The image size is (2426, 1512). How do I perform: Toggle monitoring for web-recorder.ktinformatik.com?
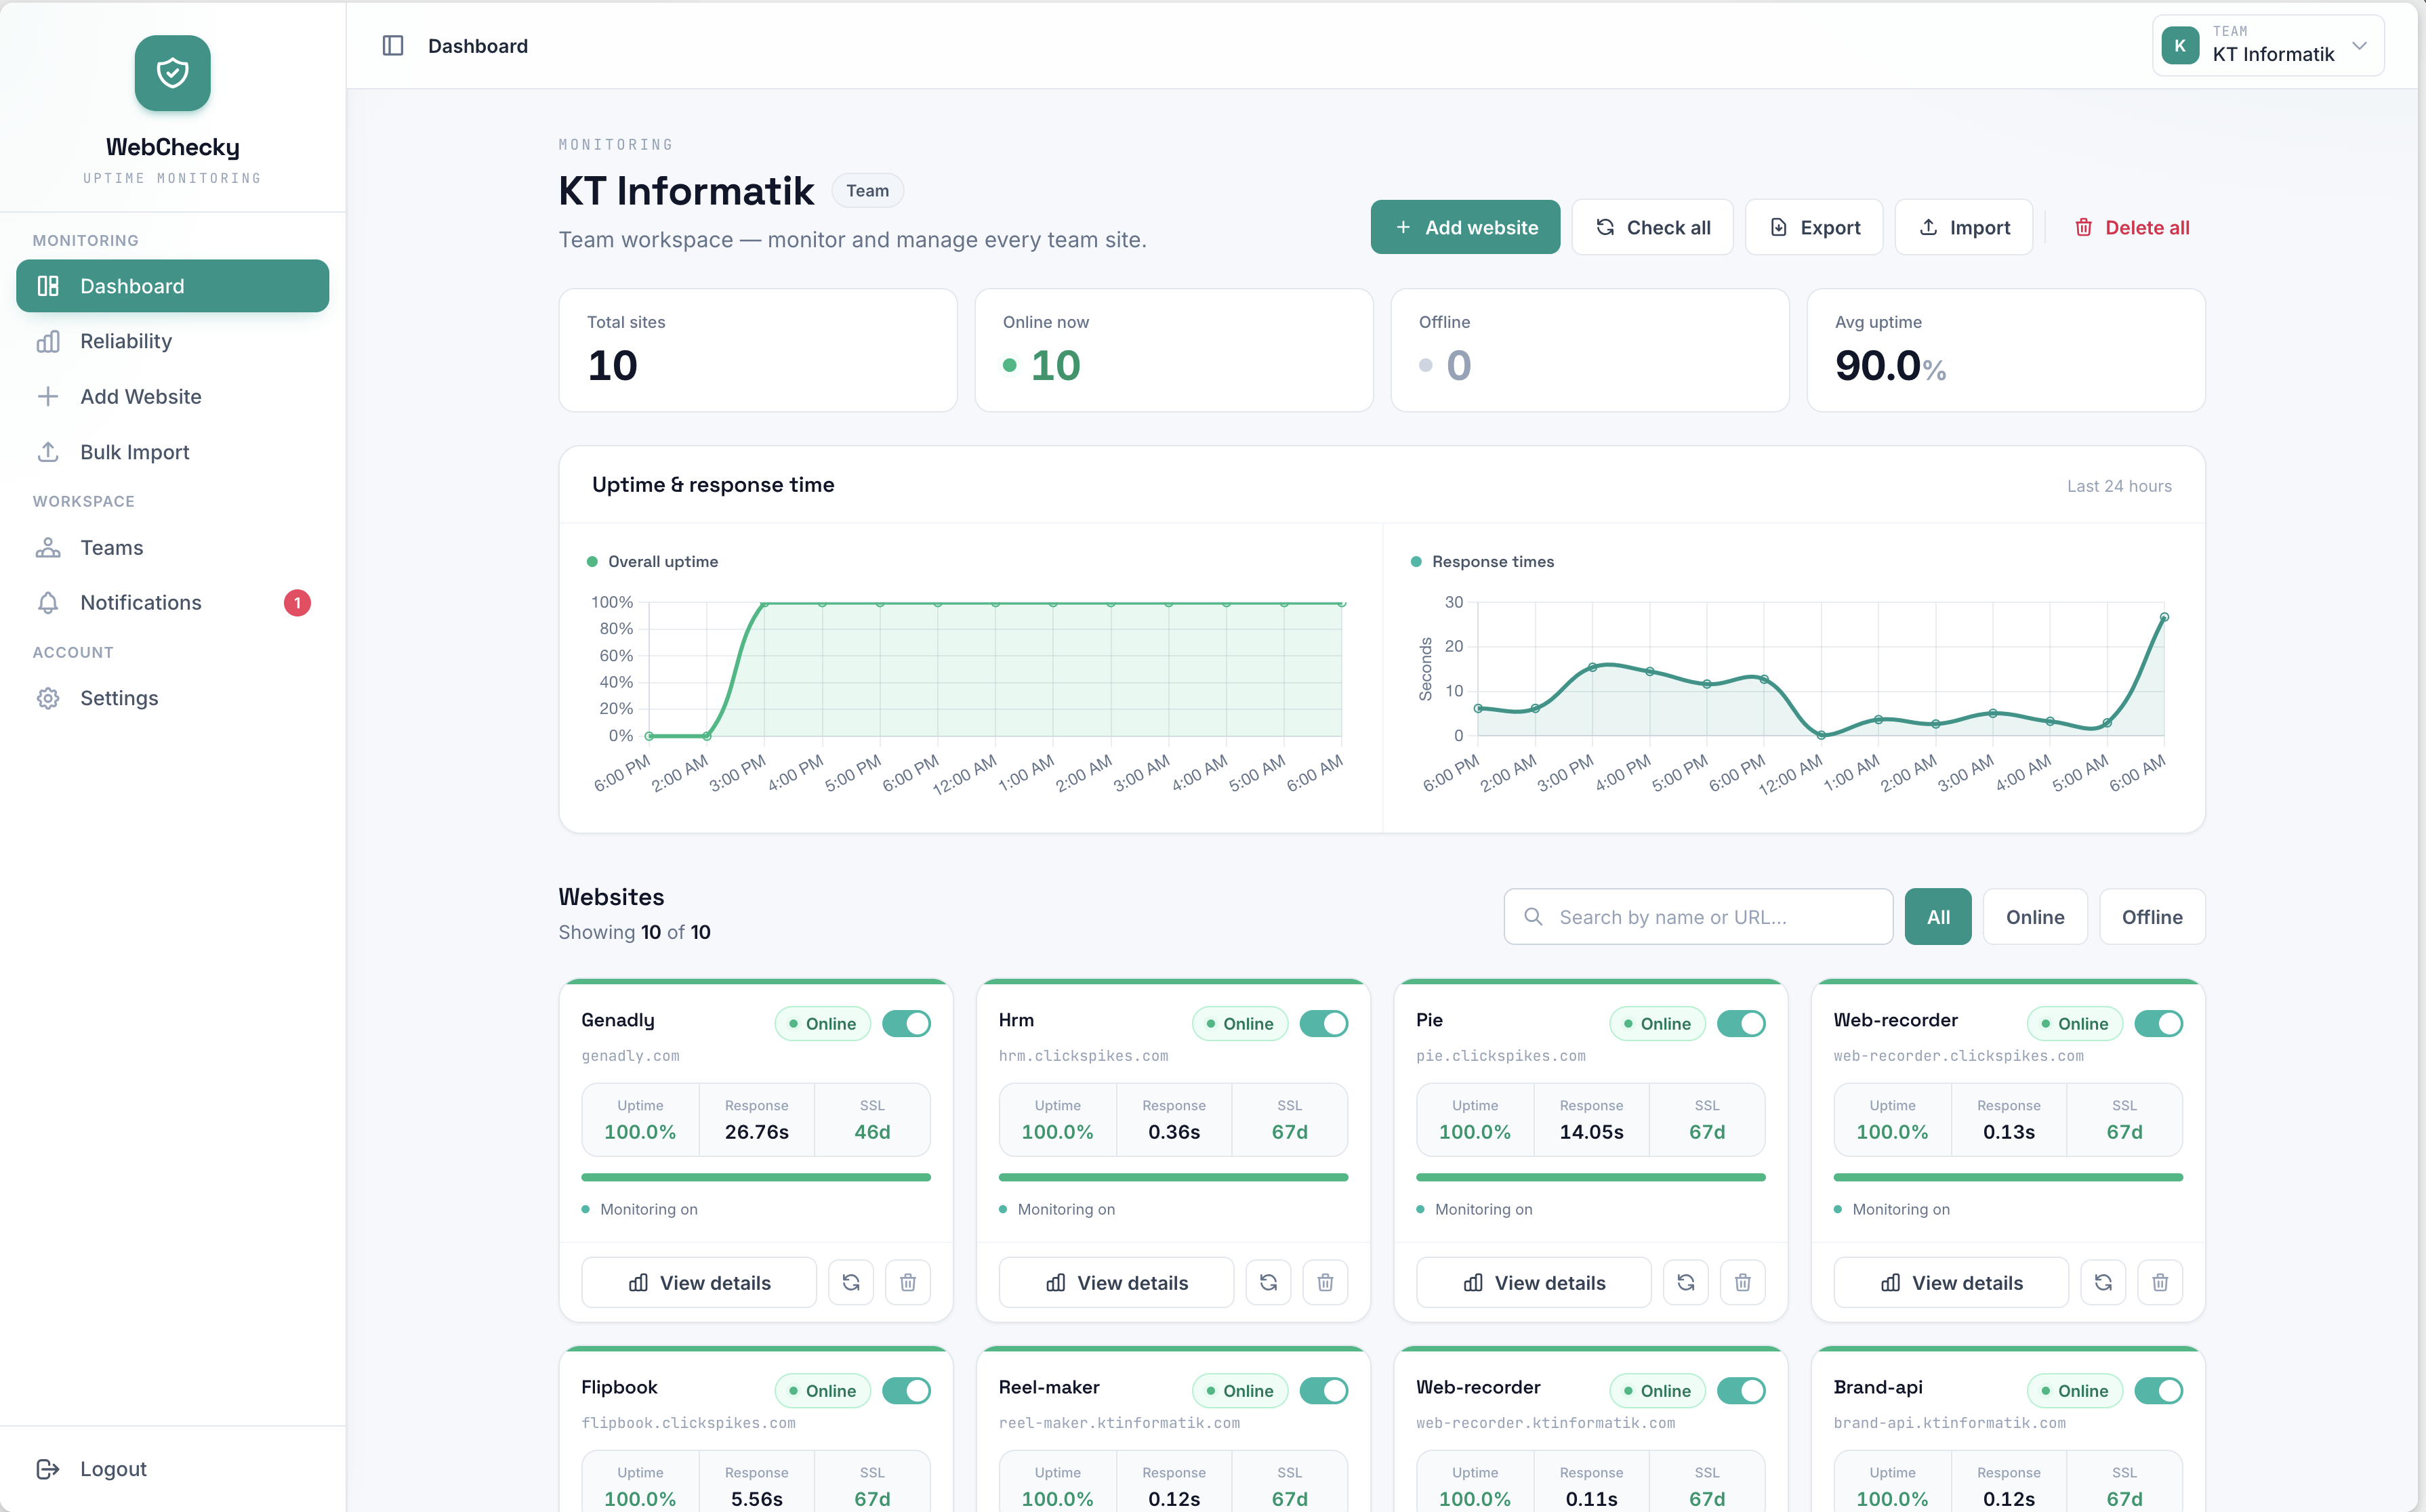coord(1742,1390)
